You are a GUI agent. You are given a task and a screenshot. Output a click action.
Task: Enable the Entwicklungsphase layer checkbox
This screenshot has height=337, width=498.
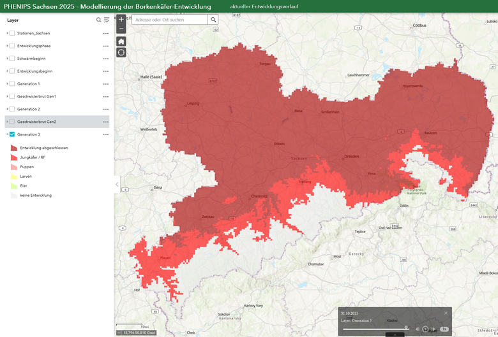click(x=12, y=46)
